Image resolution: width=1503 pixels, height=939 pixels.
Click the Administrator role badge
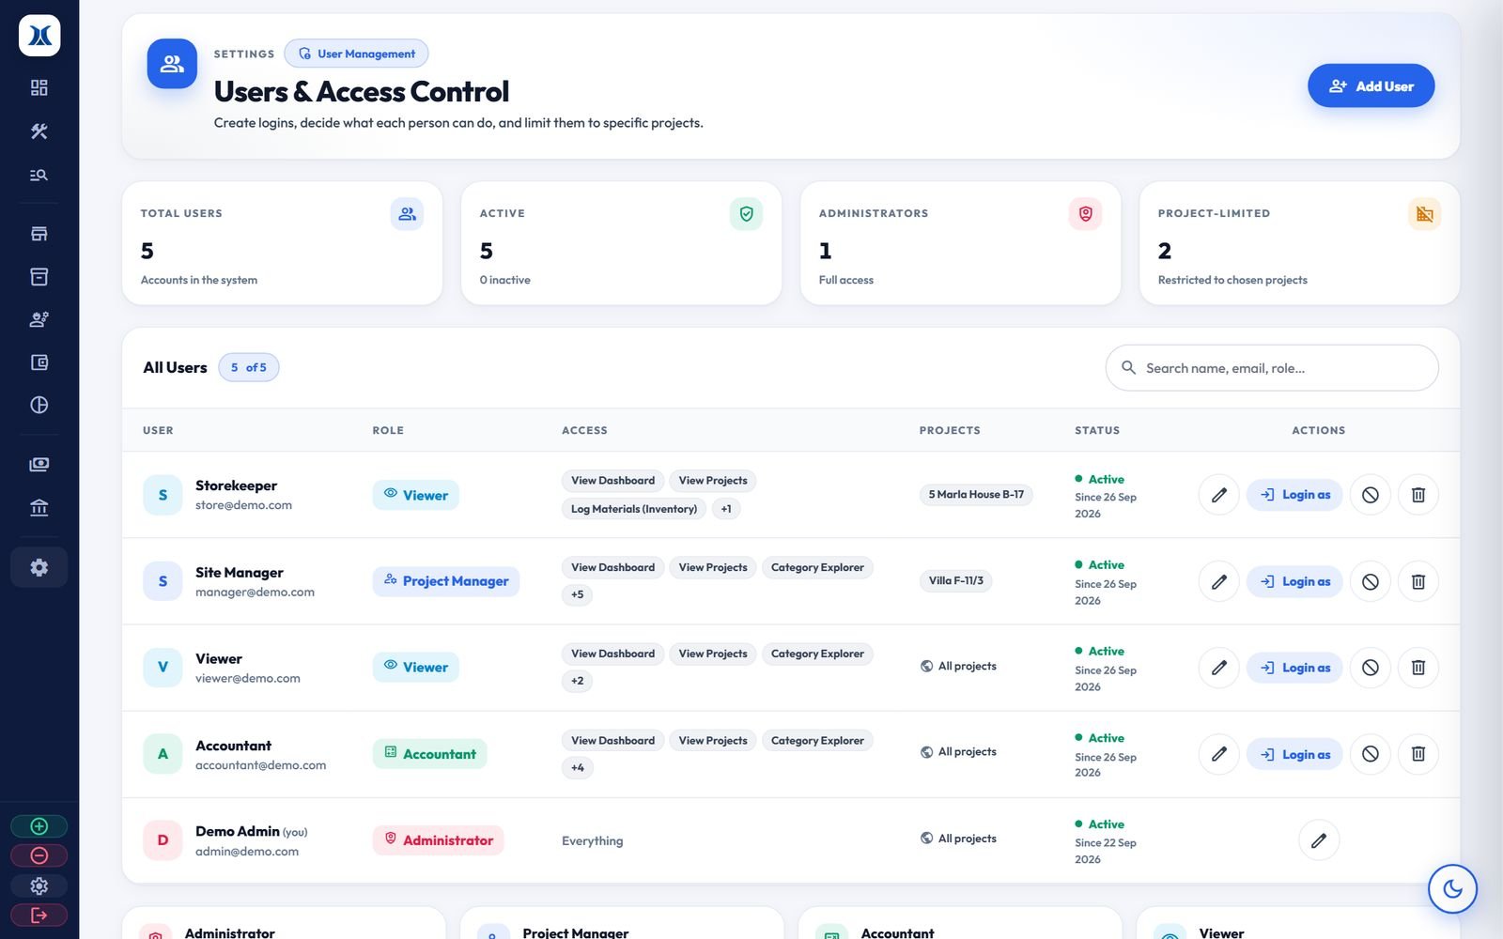(439, 840)
